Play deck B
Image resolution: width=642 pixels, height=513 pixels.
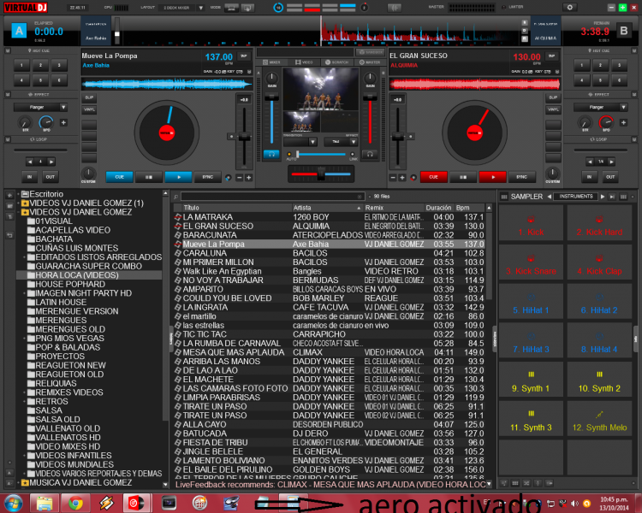[x=492, y=177]
